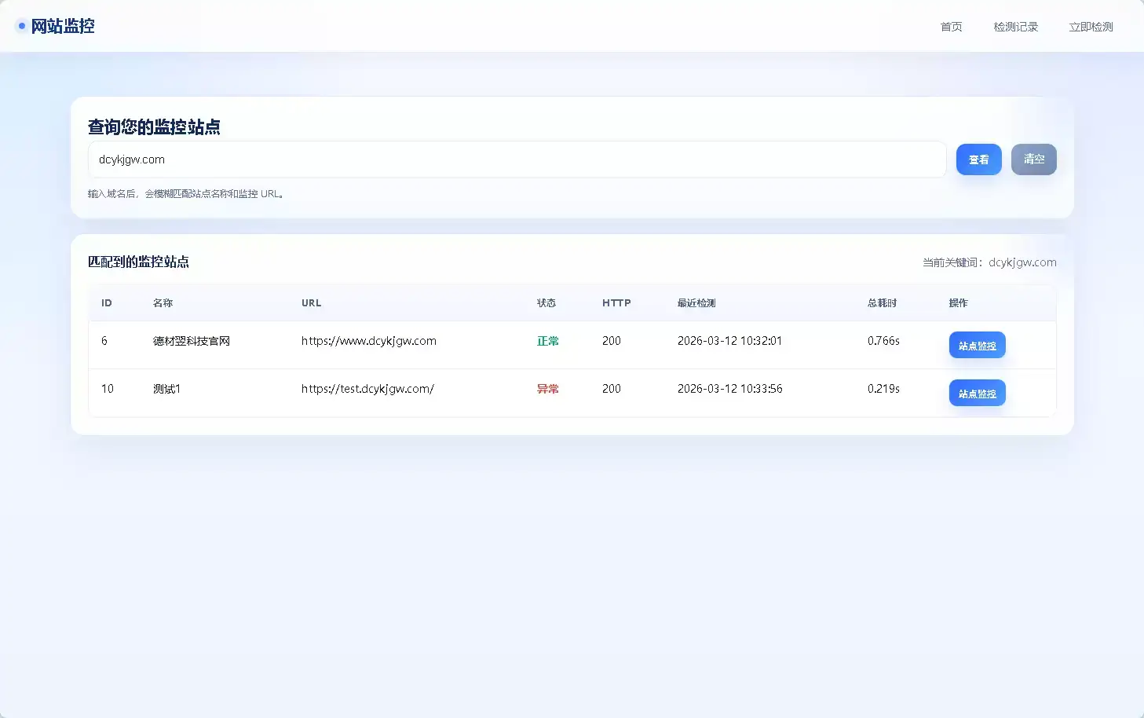The image size is (1144, 718).
Task: Select the 网站监控 site title
Action: (62, 26)
